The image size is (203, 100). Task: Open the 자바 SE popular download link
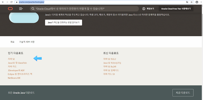[11, 59]
